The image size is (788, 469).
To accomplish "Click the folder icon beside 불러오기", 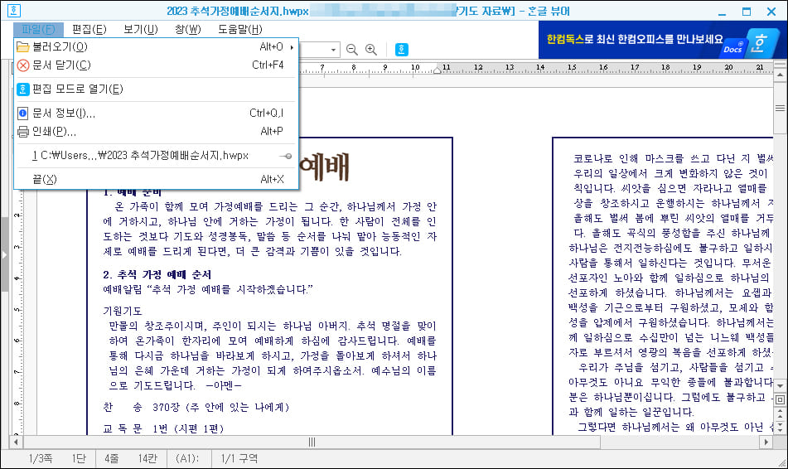I will [23, 46].
